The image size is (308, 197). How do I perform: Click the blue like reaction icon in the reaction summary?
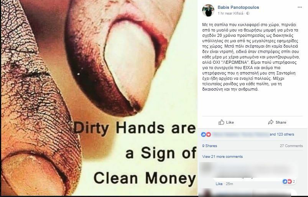203,134
